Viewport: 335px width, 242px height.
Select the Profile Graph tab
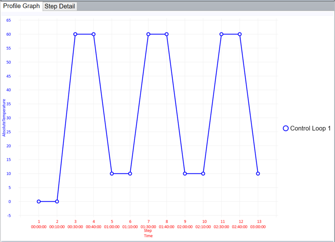(x=22, y=6)
